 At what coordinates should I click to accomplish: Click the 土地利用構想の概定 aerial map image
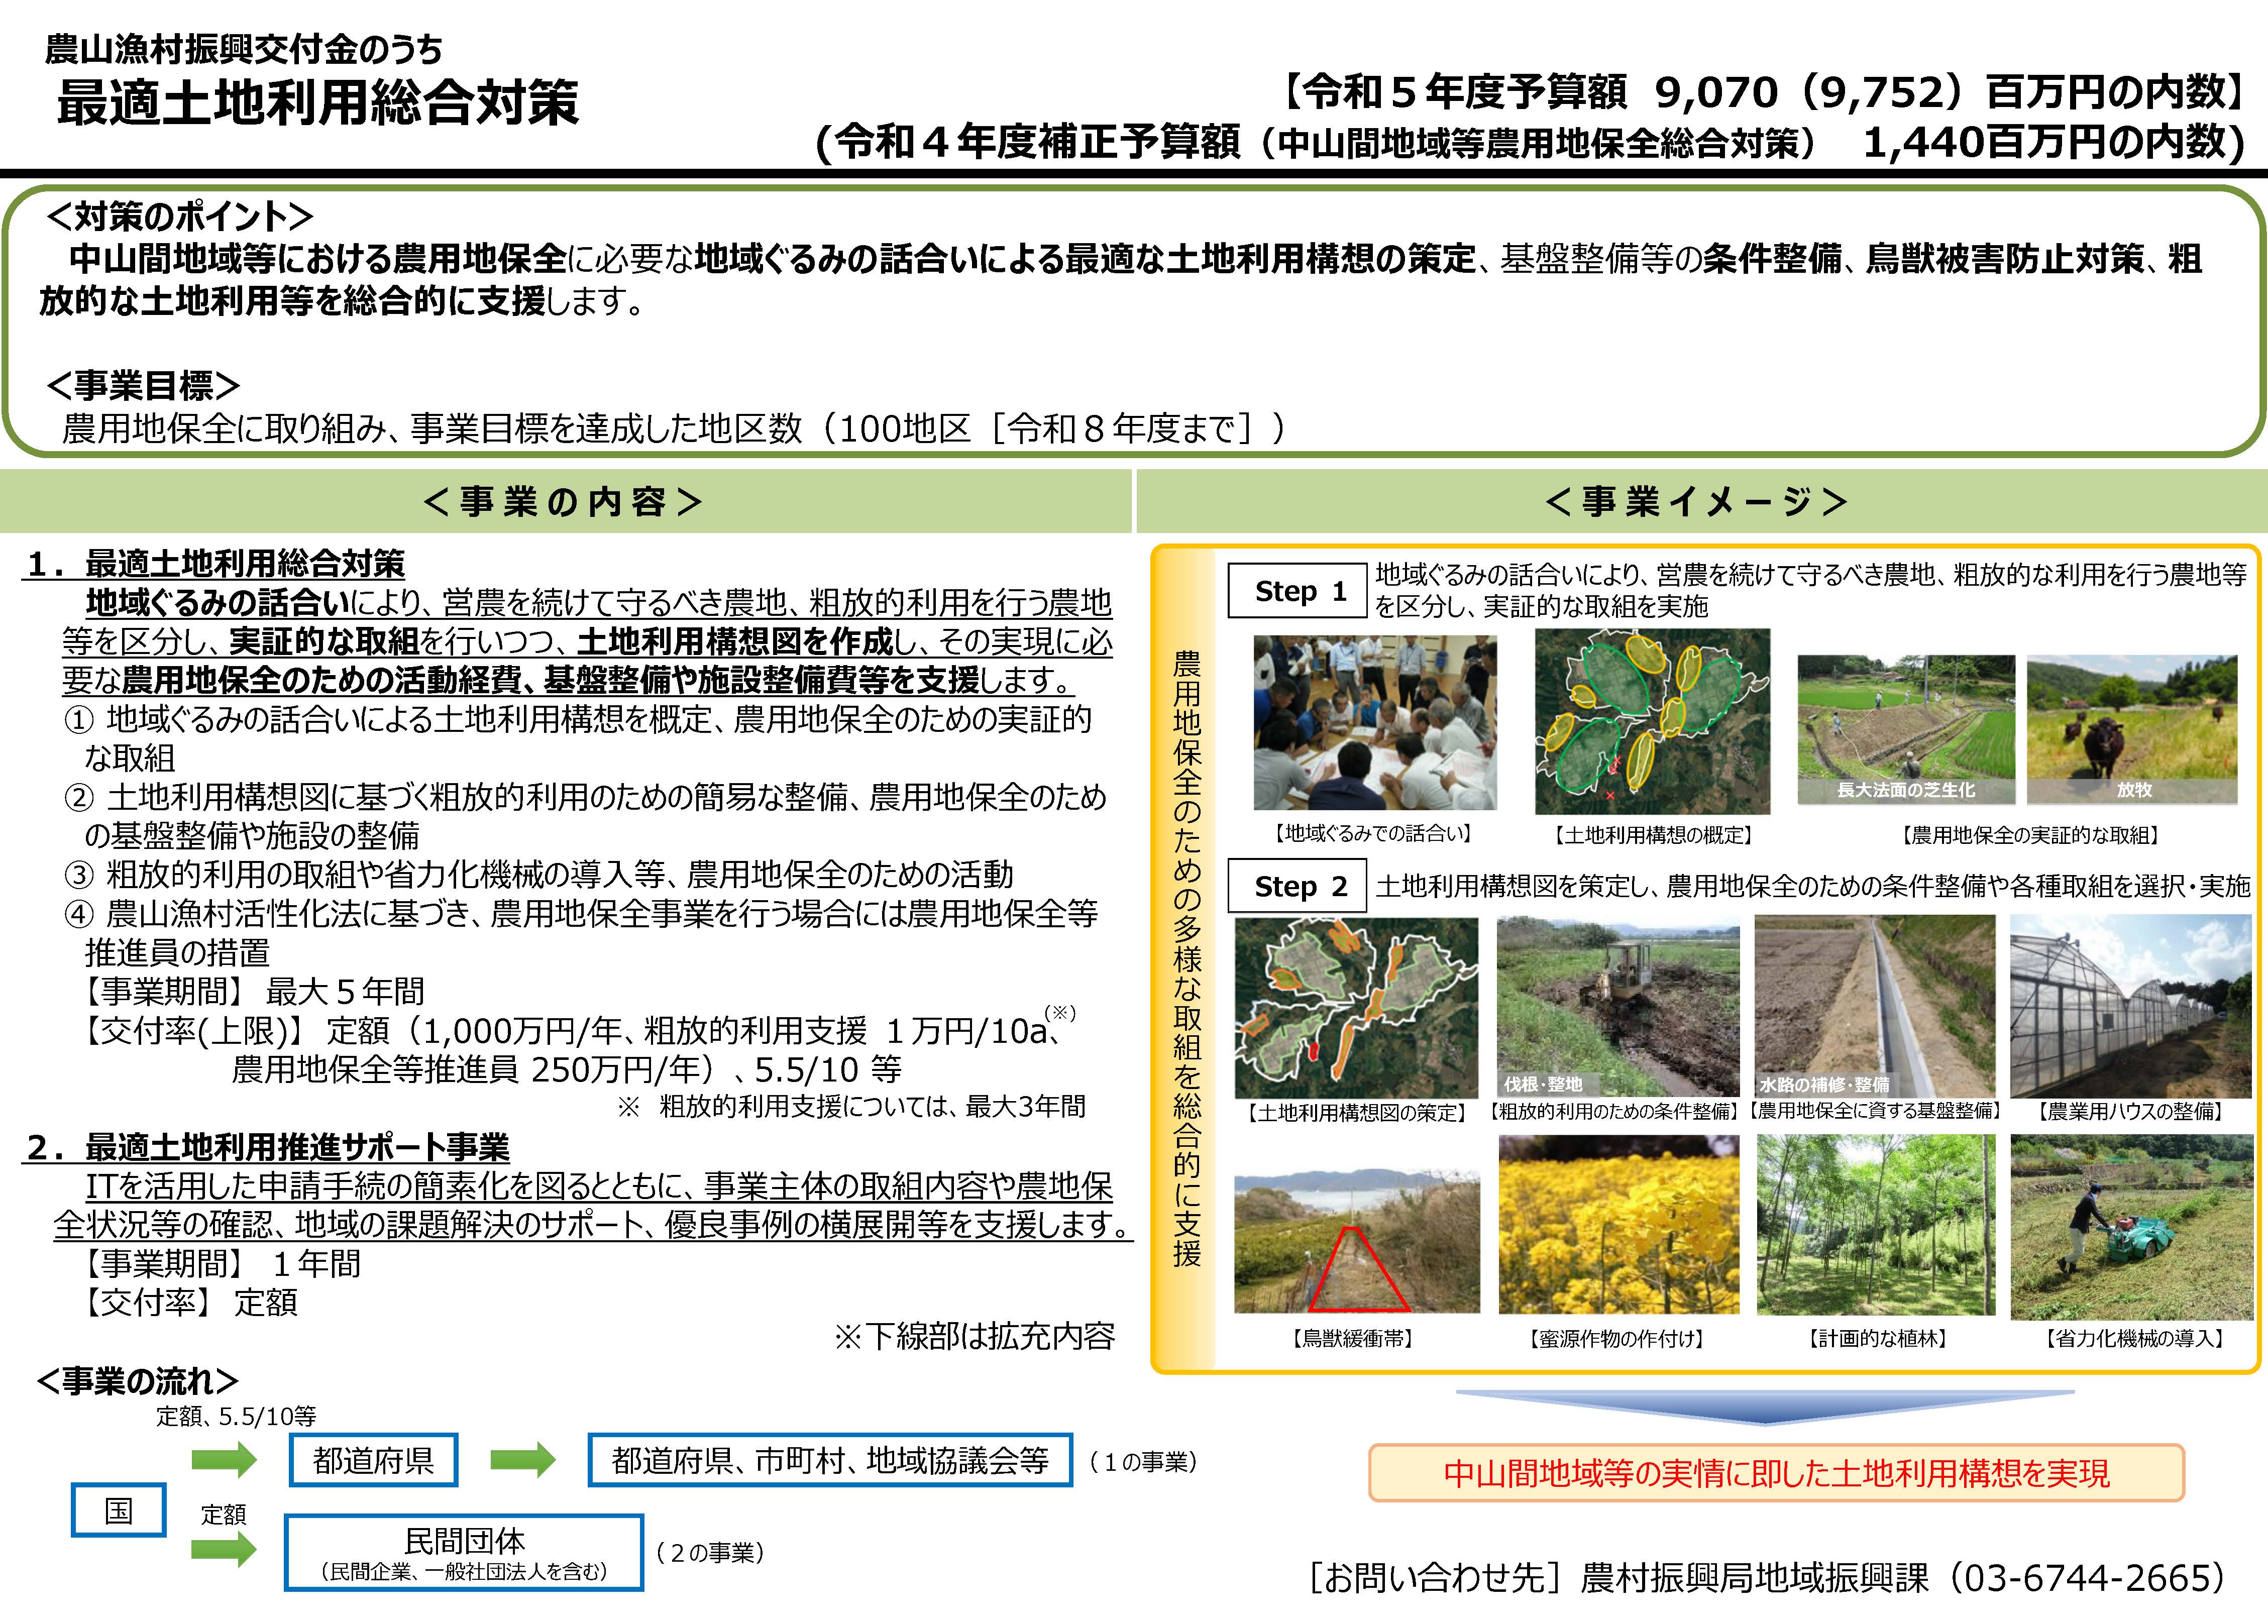click(x=1652, y=721)
